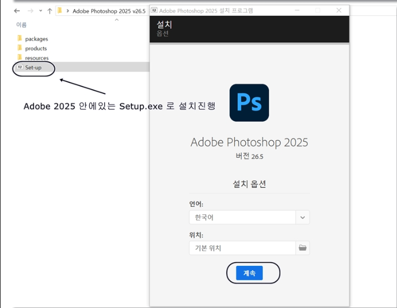Close the Photoshop installer window
397x308 pixels.
[x=339, y=10]
